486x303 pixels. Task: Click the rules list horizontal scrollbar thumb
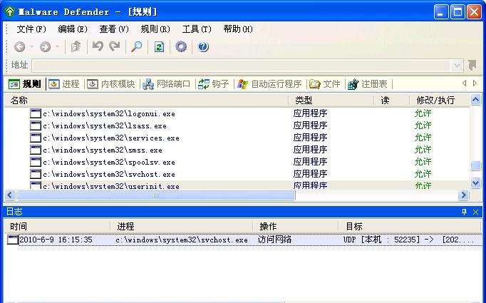[156, 195]
